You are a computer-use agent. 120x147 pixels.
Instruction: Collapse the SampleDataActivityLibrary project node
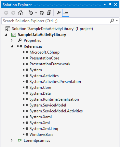pyautogui.click(x=6, y=35)
